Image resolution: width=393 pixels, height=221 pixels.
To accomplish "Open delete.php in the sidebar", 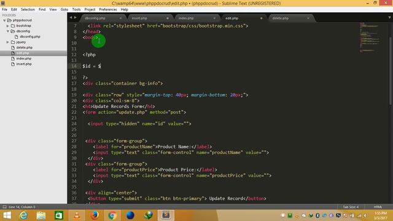I will click(x=25, y=48).
